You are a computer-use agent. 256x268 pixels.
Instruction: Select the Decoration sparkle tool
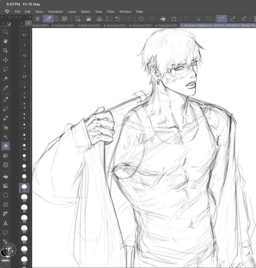coord(6,137)
